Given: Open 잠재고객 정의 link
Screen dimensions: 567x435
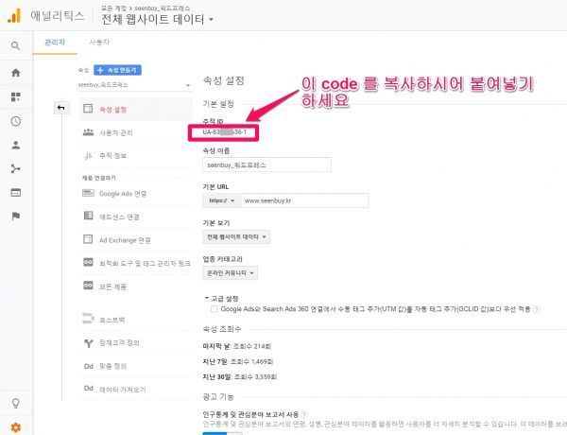Looking at the screenshot, I should (119, 342).
